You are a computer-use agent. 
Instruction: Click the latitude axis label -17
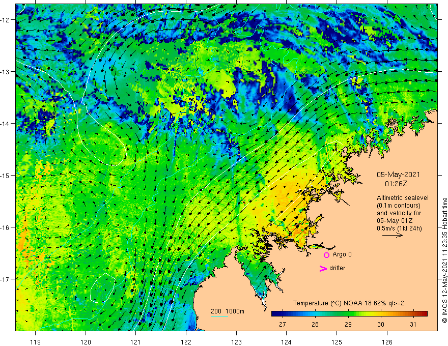coord(5,279)
